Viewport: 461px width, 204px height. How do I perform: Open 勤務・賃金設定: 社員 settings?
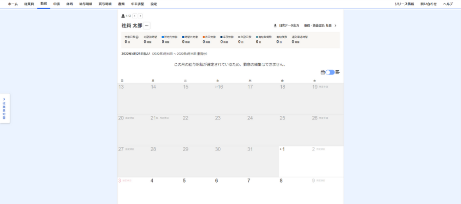click(x=320, y=25)
